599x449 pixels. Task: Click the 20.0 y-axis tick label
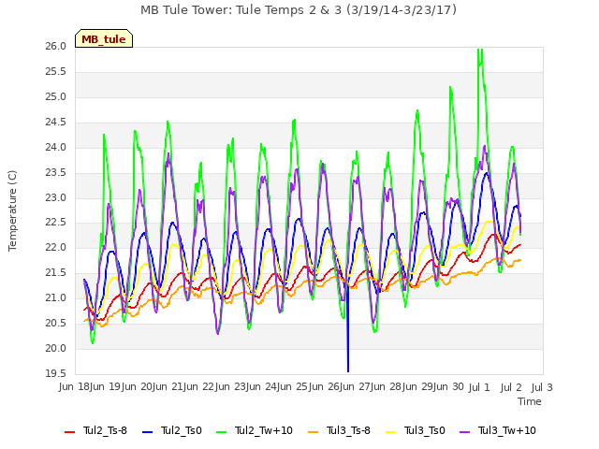click(56, 349)
